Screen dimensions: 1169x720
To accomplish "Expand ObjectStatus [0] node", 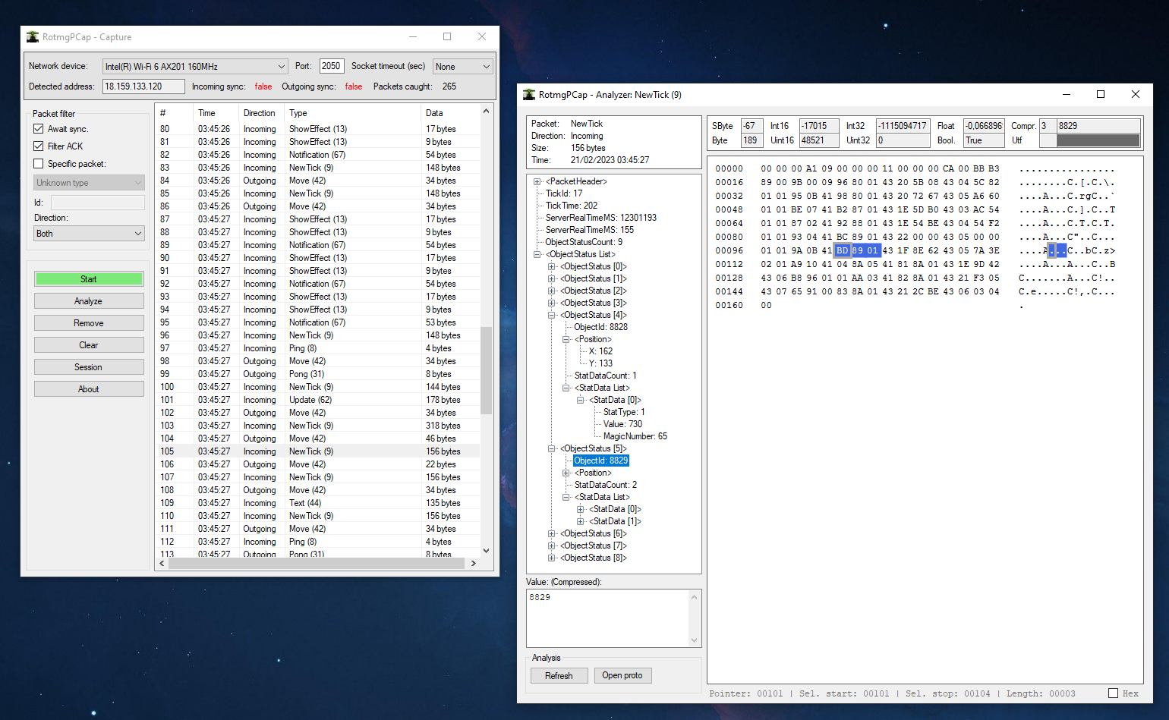I will coord(552,266).
